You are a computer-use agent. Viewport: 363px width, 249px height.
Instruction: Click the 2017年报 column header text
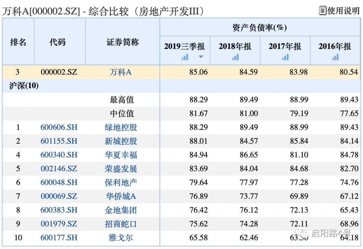285,46
